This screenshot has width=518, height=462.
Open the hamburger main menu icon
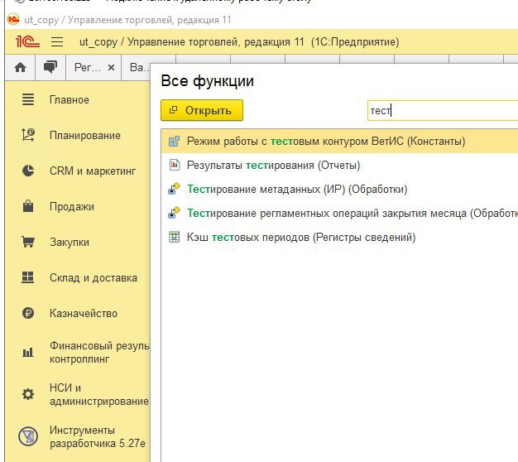(x=57, y=42)
